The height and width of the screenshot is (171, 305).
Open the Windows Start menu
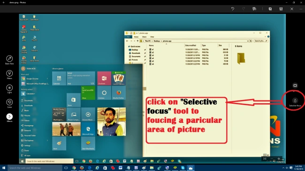click(4, 168)
